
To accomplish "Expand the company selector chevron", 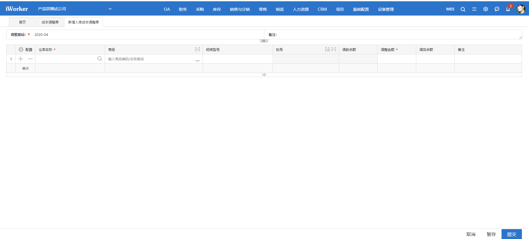I will pos(110,9).
